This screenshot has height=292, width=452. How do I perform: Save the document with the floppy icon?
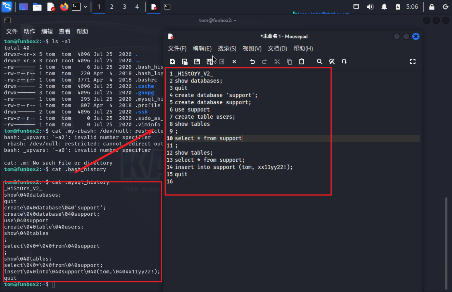point(197,62)
